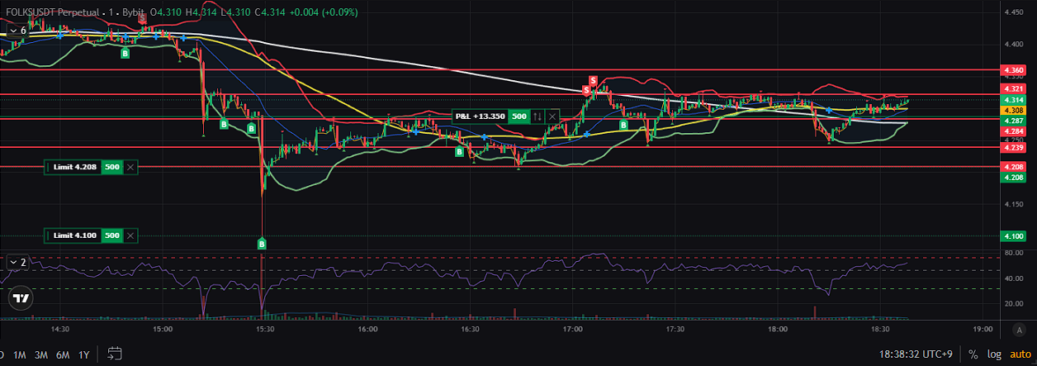Viewport: 1037px width, 366px height.
Task: Toggle percent scale mode
Action: click(973, 354)
